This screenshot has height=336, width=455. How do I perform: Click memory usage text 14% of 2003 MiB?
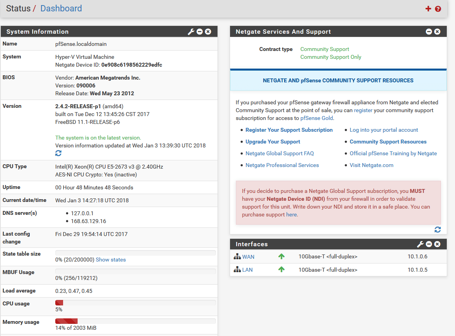pos(76,328)
